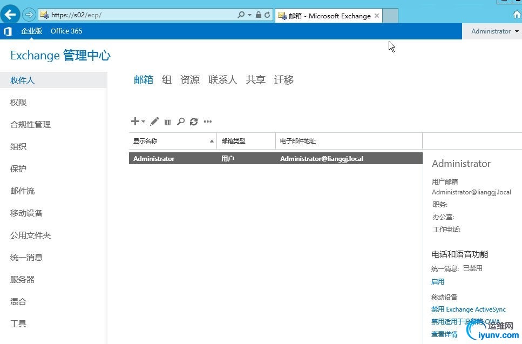Open 权限 in the left navigation
Viewport: 522px width, 344px height.
[x=18, y=102]
